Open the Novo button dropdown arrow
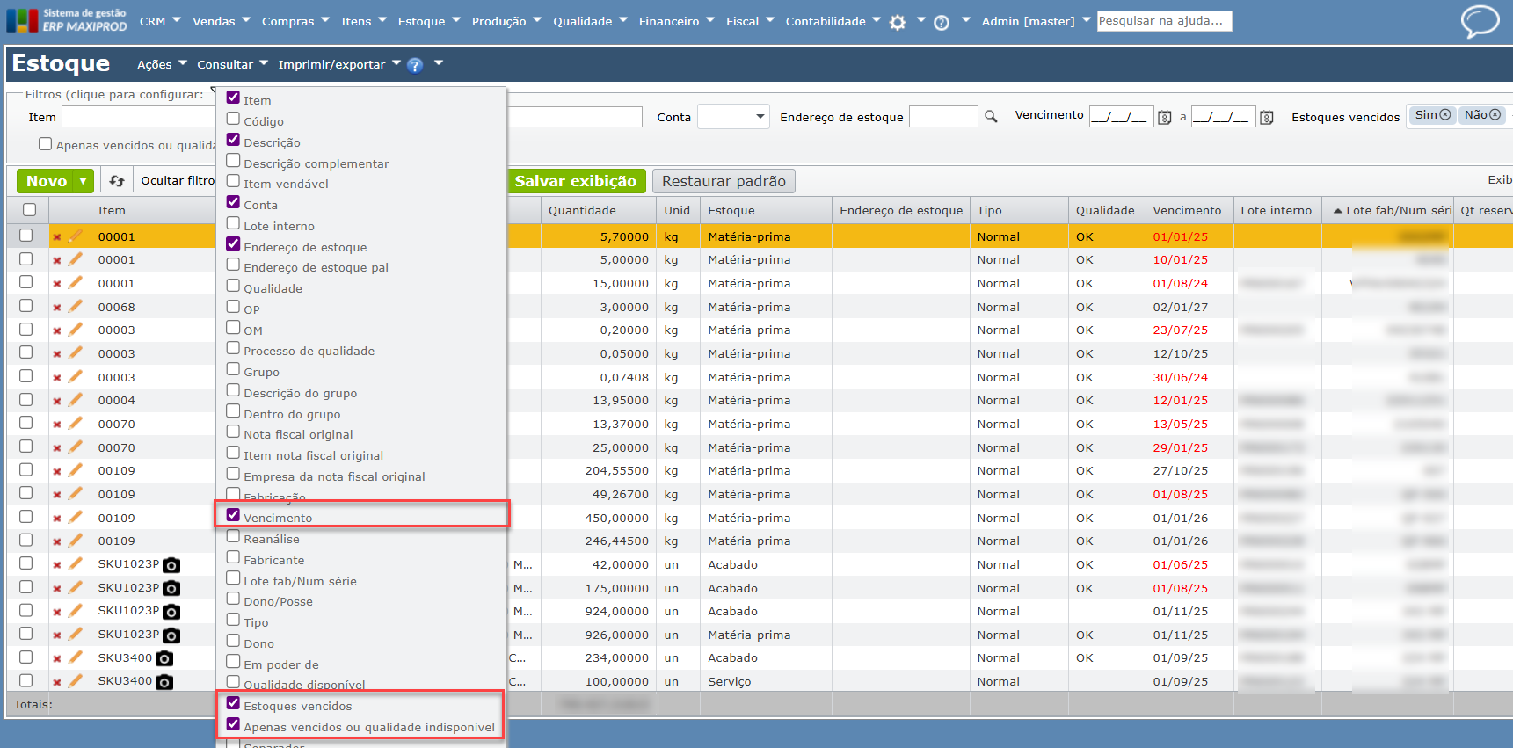This screenshot has height=748, width=1513. (x=84, y=181)
